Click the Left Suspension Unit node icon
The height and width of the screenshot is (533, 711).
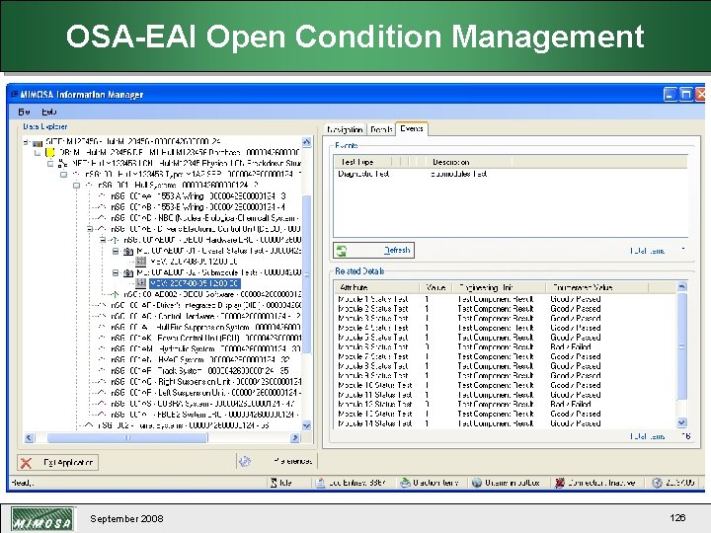click(103, 393)
